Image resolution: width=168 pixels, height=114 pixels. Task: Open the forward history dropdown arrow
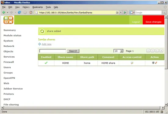(x=15, y=12)
